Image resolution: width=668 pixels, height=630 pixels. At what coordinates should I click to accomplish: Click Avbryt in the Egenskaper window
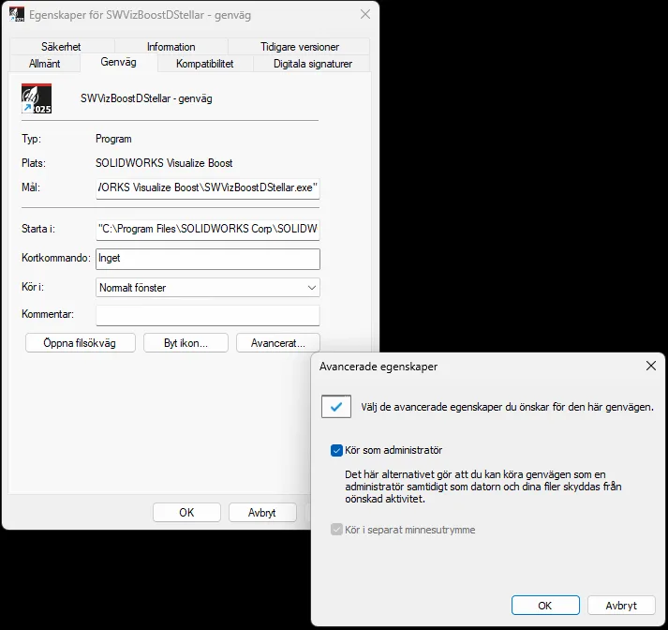point(262,513)
